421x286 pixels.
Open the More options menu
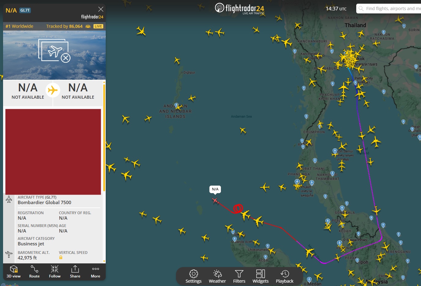point(96,272)
